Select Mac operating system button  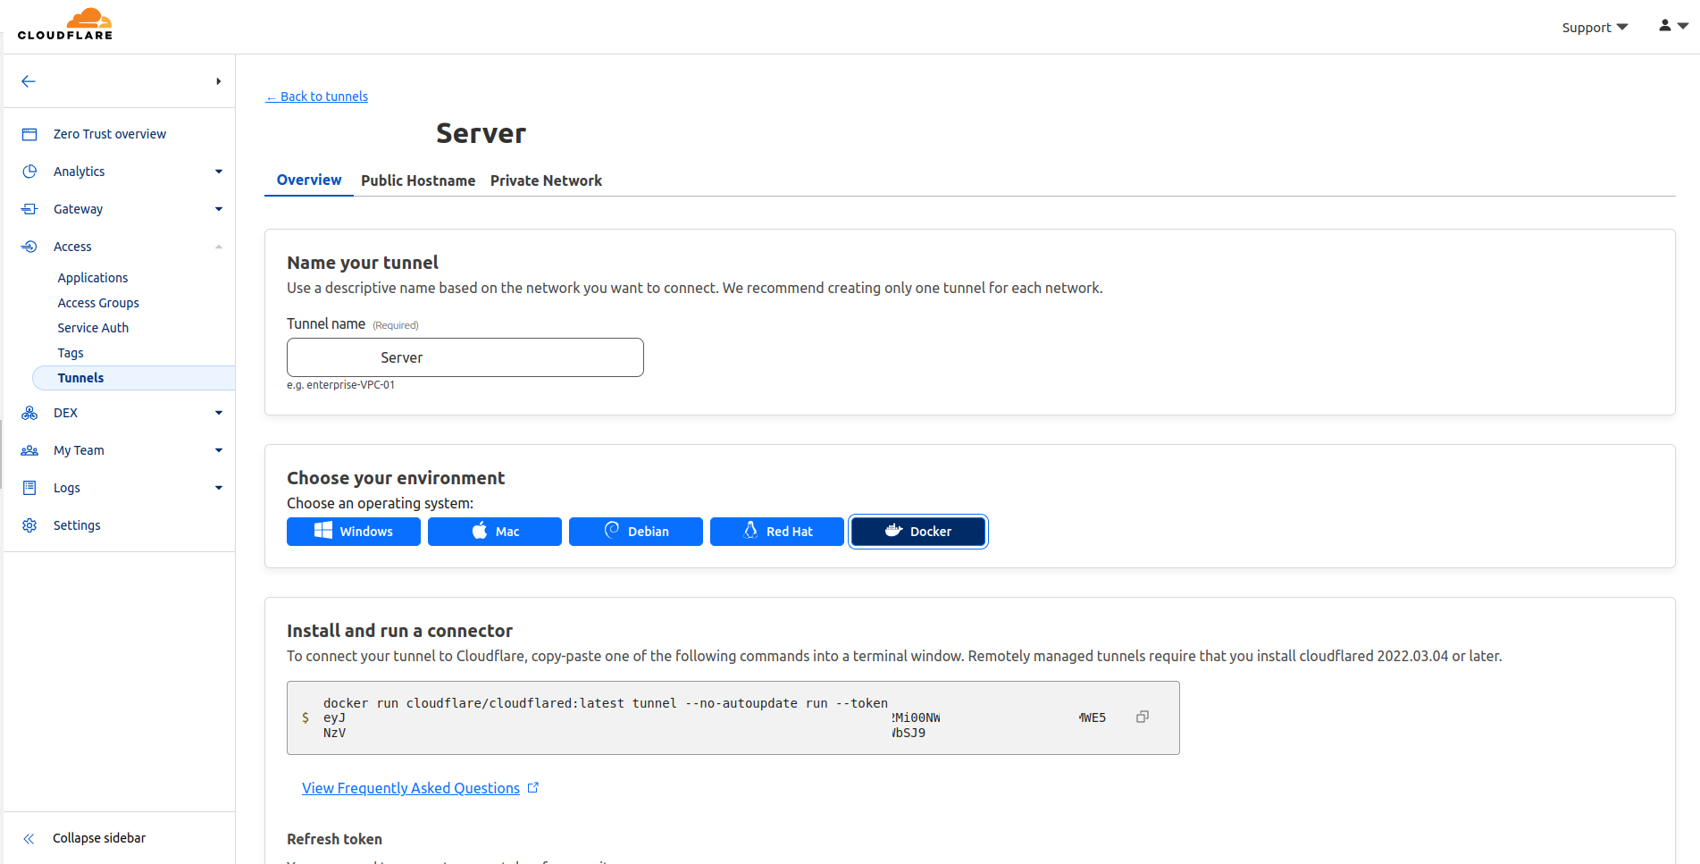pos(495,532)
